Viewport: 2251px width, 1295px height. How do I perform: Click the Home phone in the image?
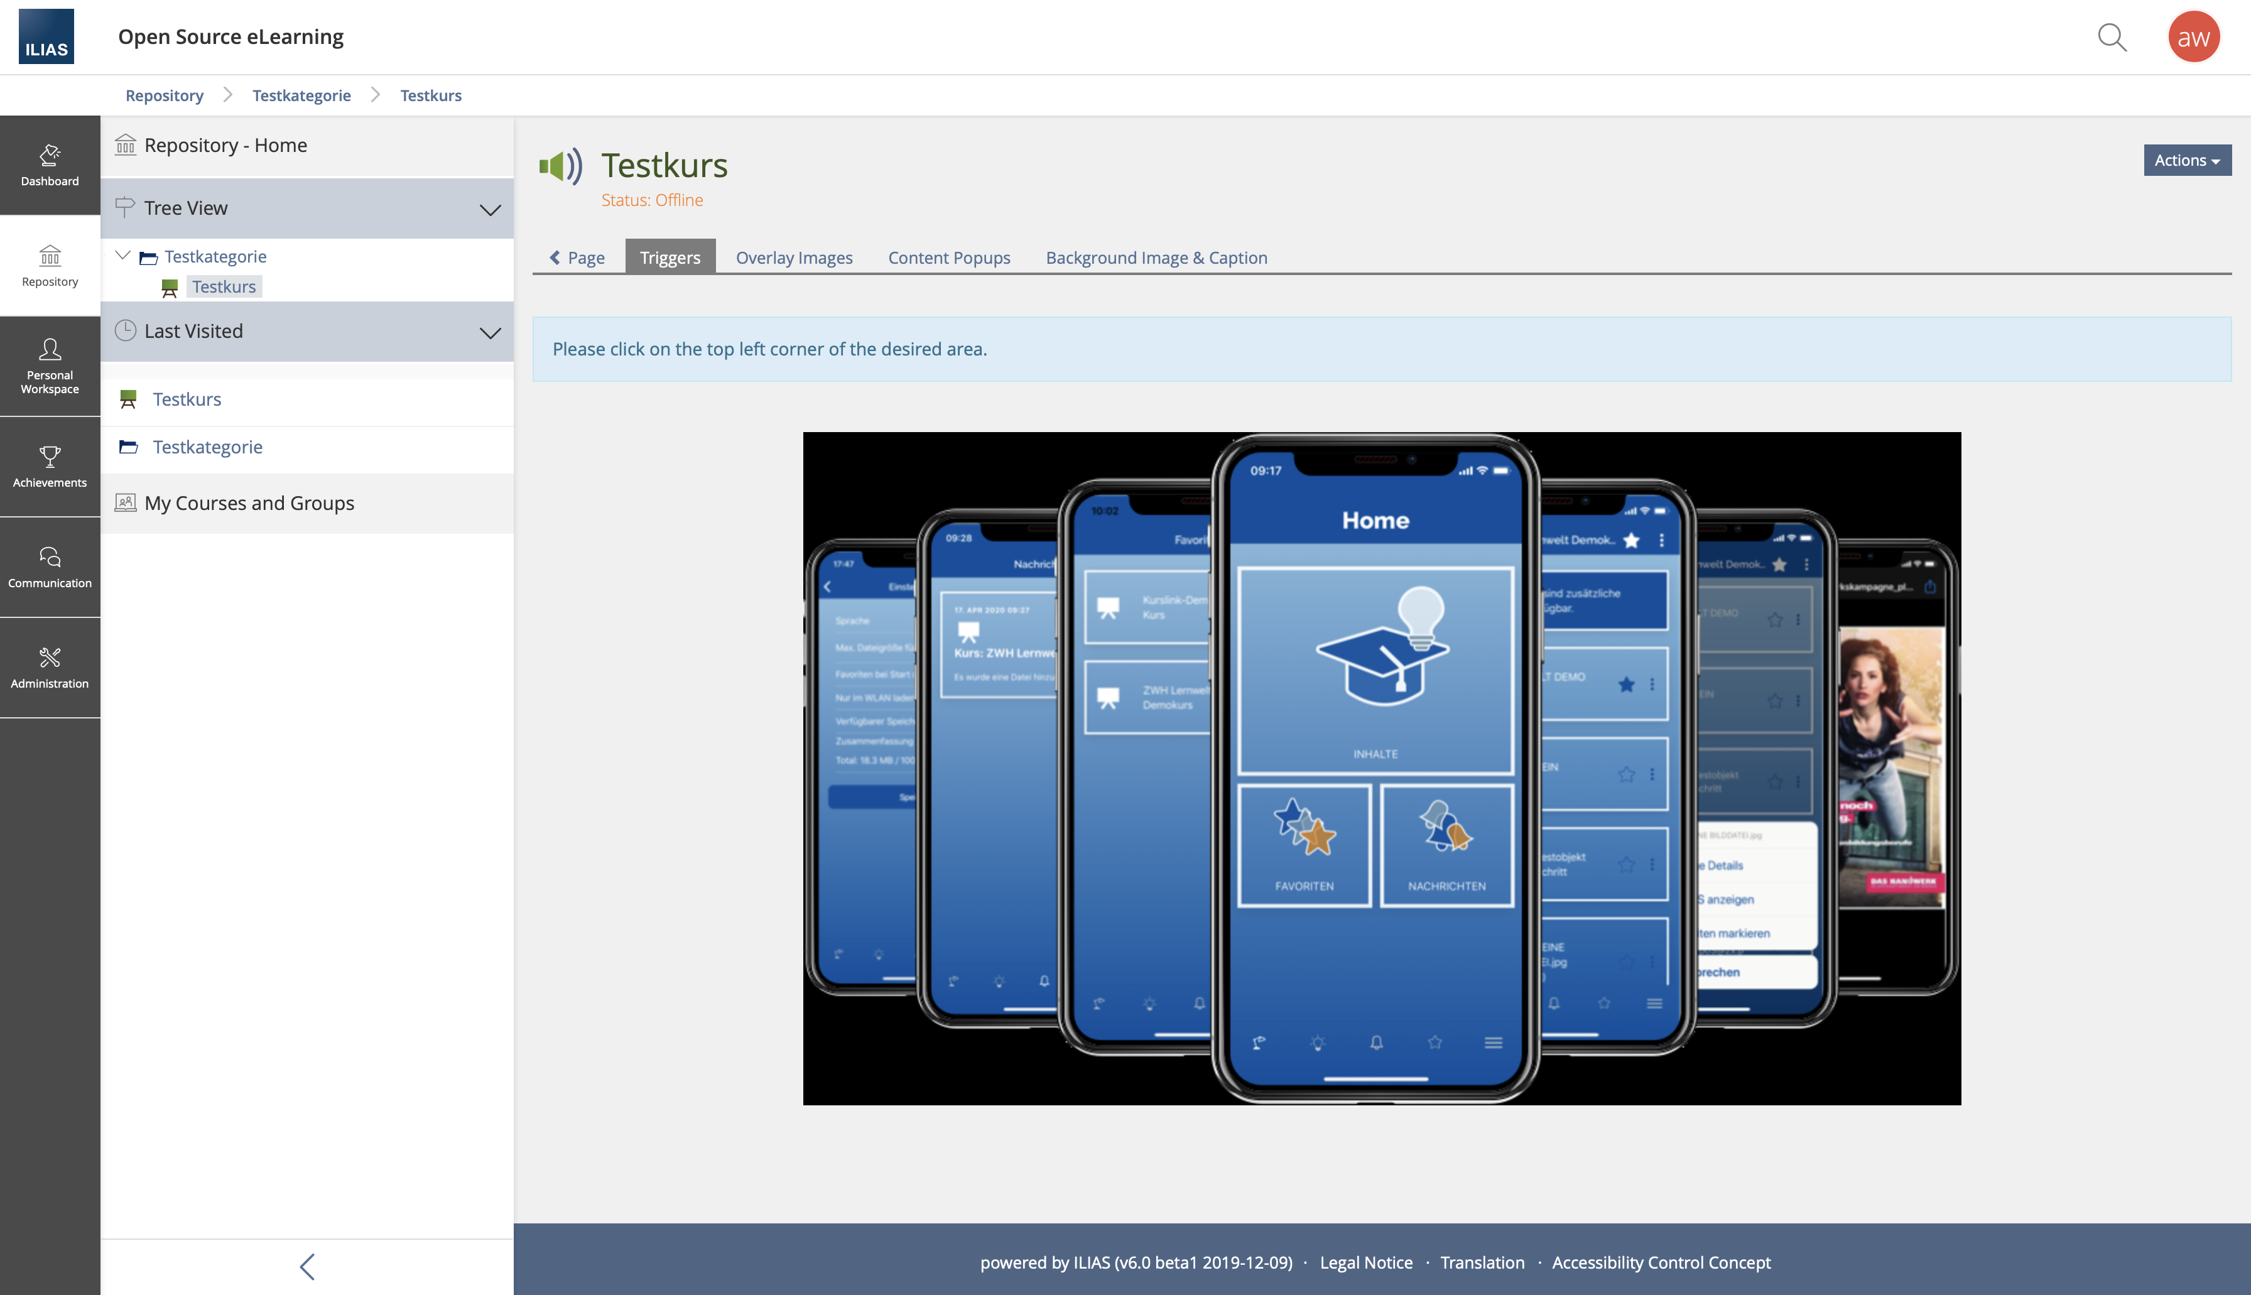1374,765
